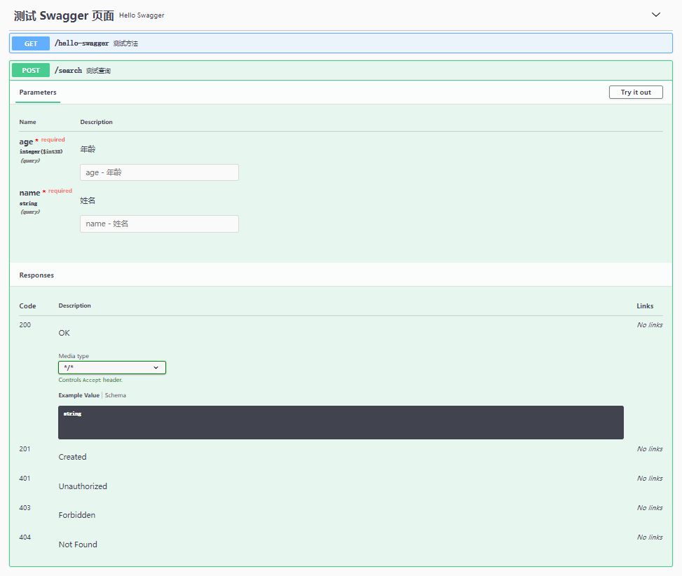Click the 测试 Swagger 页面 tag title
682x576 pixels.
tap(64, 15)
